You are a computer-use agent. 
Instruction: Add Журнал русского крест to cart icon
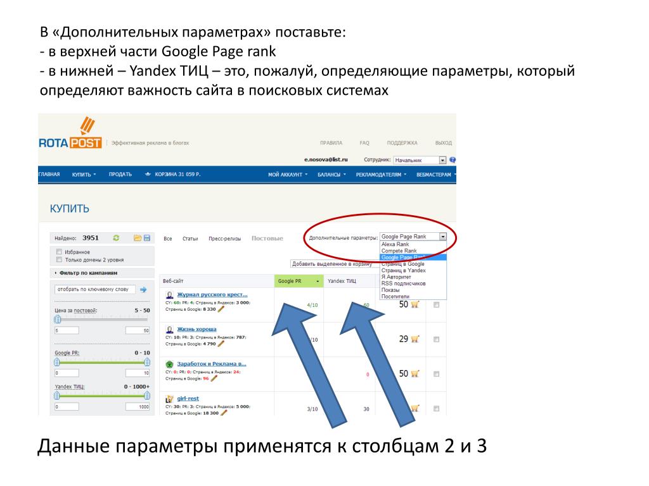(415, 304)
